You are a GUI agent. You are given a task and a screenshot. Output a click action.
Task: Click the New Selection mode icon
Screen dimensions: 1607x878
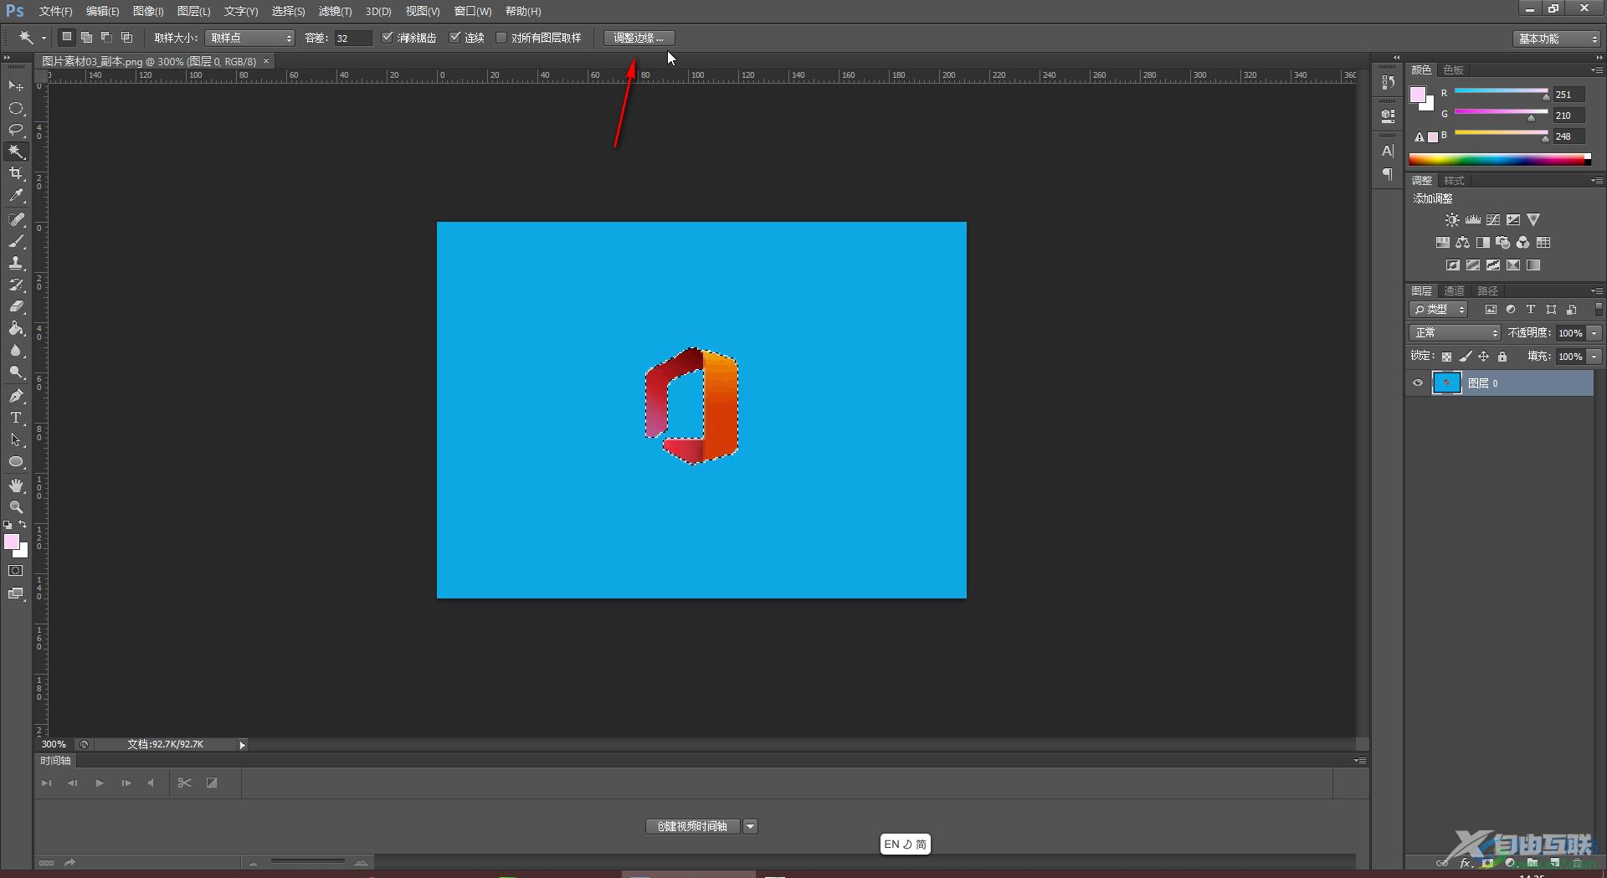click(x=66, y=37)
